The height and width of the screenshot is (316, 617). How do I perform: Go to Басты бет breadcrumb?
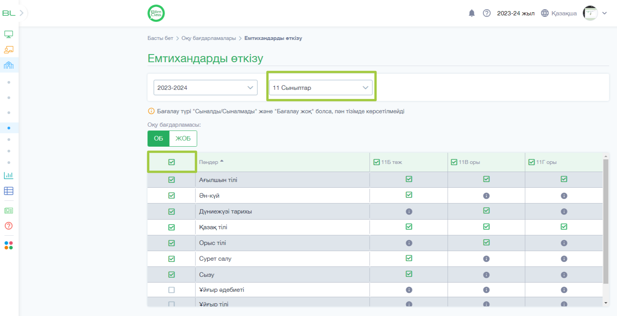pyautogui.click(x=160, y=38)
